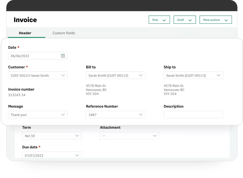Viewport: 243px width, 178px height.
Task: Click the Reference Number label
Action: [102, 106]
